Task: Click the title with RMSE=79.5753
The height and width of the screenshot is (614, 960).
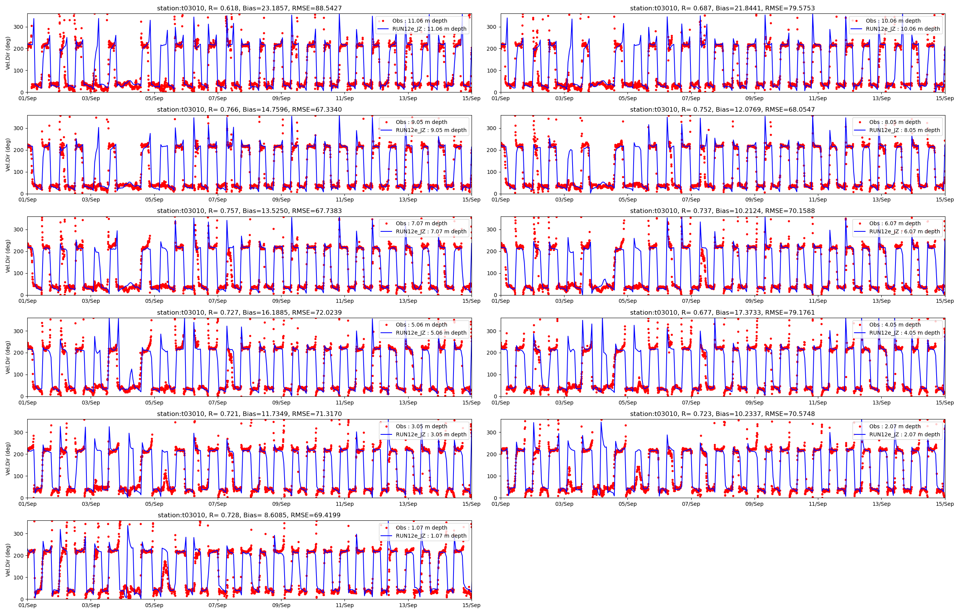Action: click(x=722, y=8)
